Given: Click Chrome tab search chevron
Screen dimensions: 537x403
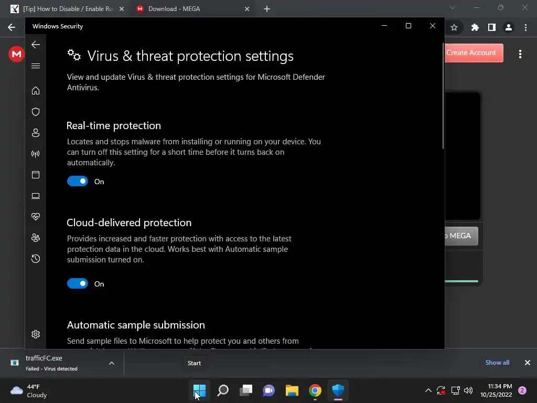Looking at the screenshot, I should pos(453,7).
